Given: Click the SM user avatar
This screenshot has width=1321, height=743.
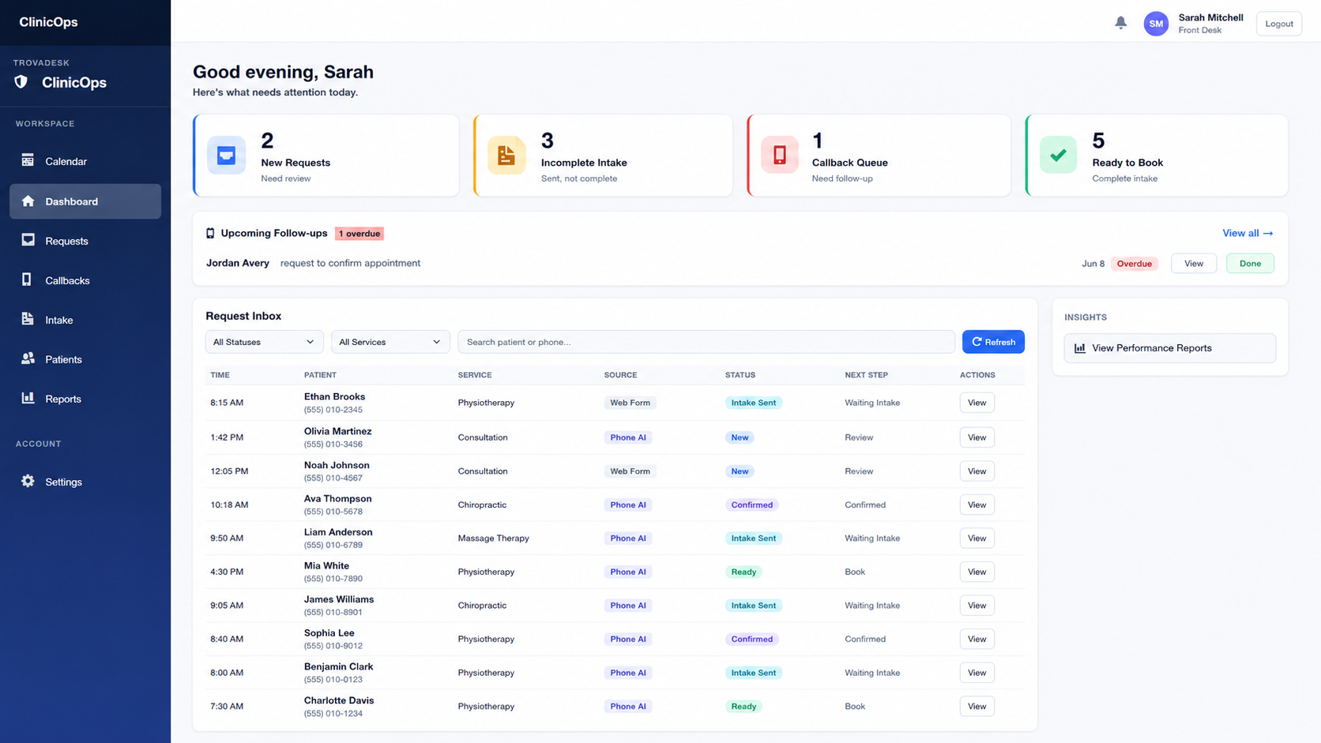Looking at the screenshot, I should tap(1156, 24).
